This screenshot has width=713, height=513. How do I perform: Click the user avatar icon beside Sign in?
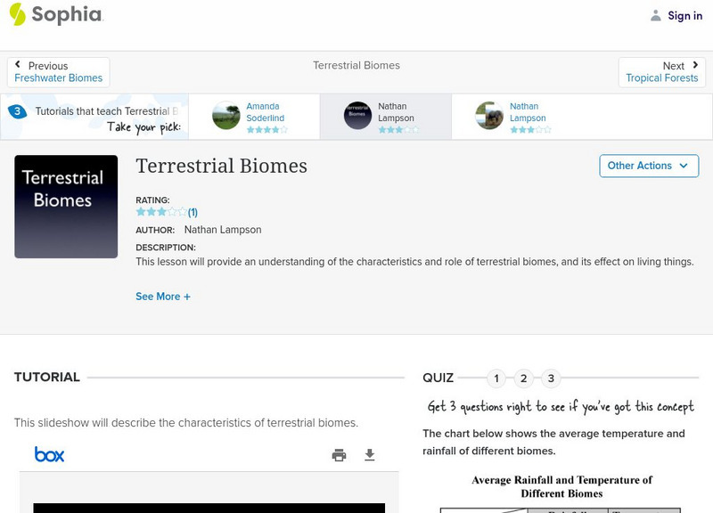click(655, 16)
